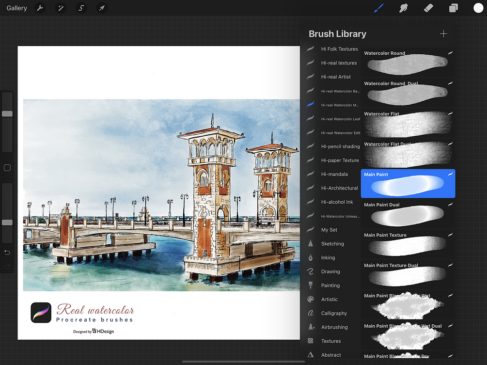
Task: Select the Eraser tool
Action: 428,8
